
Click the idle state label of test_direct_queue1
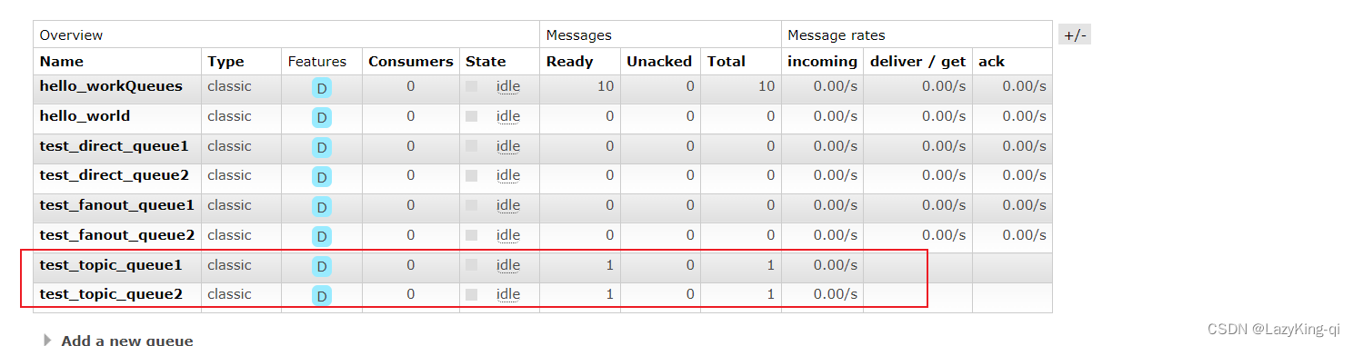508,146
